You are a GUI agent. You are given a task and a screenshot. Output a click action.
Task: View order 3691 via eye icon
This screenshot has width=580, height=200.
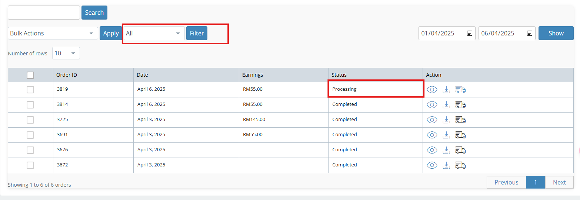(432, 135)
